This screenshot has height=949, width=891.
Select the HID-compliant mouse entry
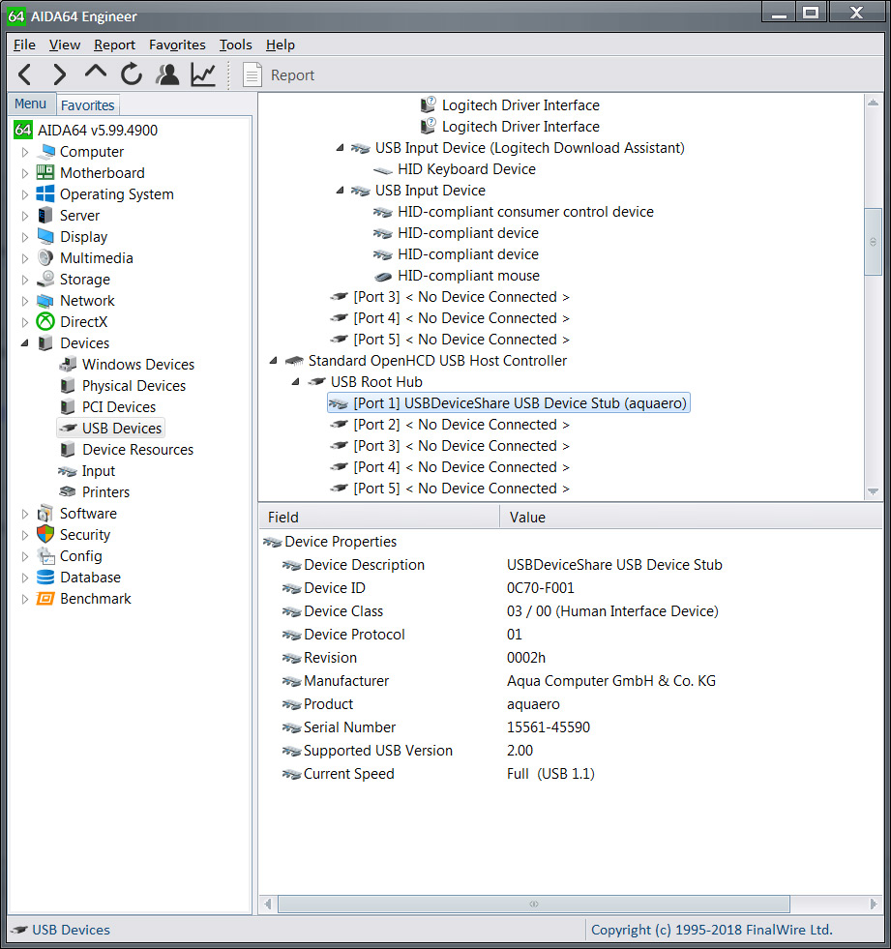coord(468,276)
